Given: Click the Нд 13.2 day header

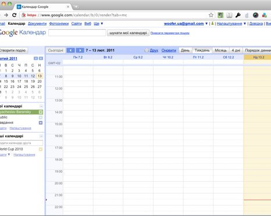Looking at the screenshot, I should pos(259,57).
